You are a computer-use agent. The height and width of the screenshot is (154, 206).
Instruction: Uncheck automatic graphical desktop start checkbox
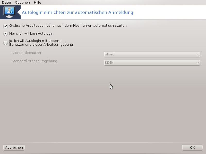click(x=5, y=26)
